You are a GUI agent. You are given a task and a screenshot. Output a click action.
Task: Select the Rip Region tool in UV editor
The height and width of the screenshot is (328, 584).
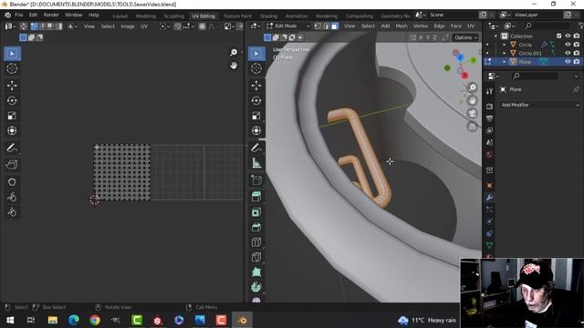(12, 165)
